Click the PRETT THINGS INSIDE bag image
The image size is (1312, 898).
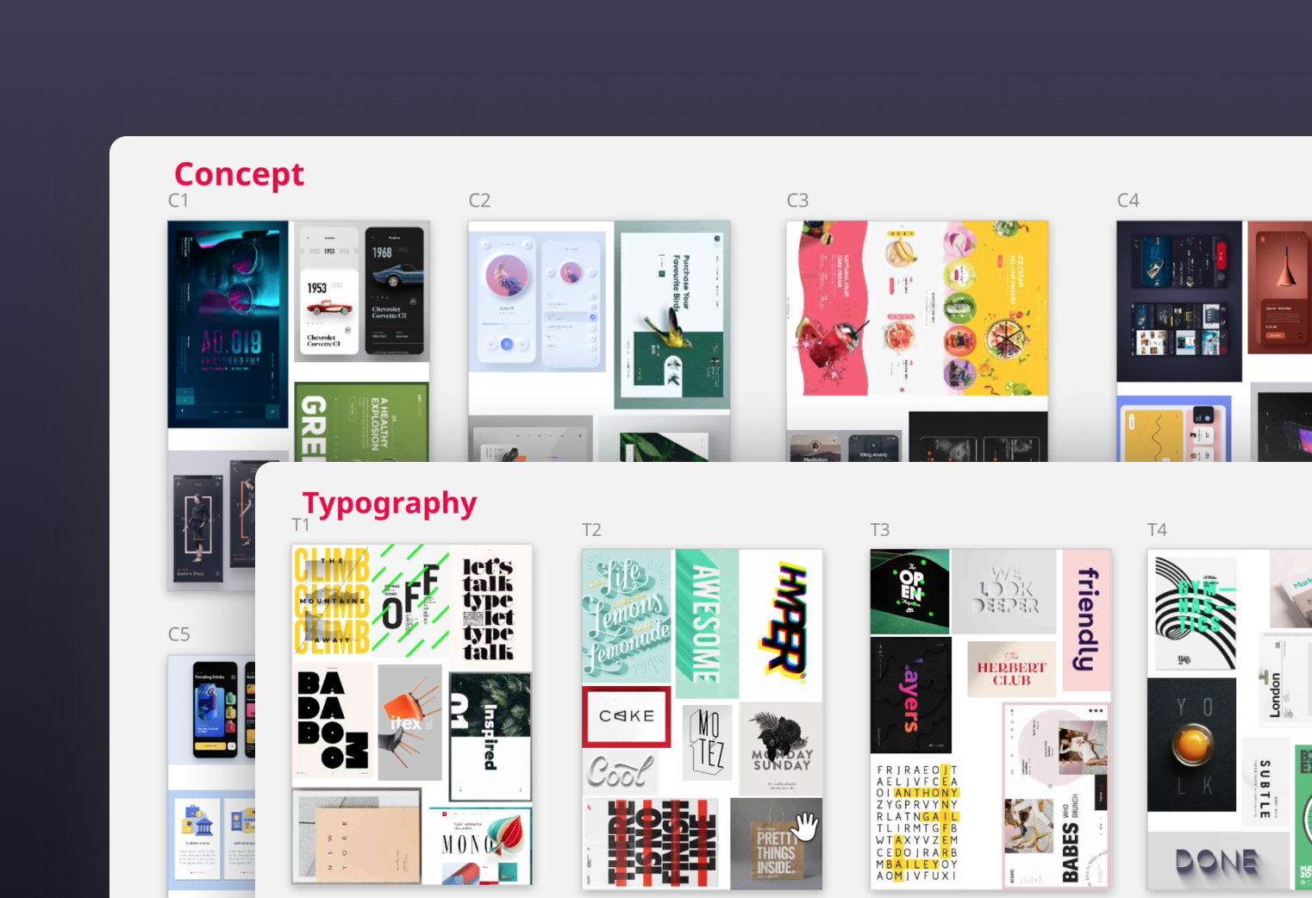tap(774, 843)
